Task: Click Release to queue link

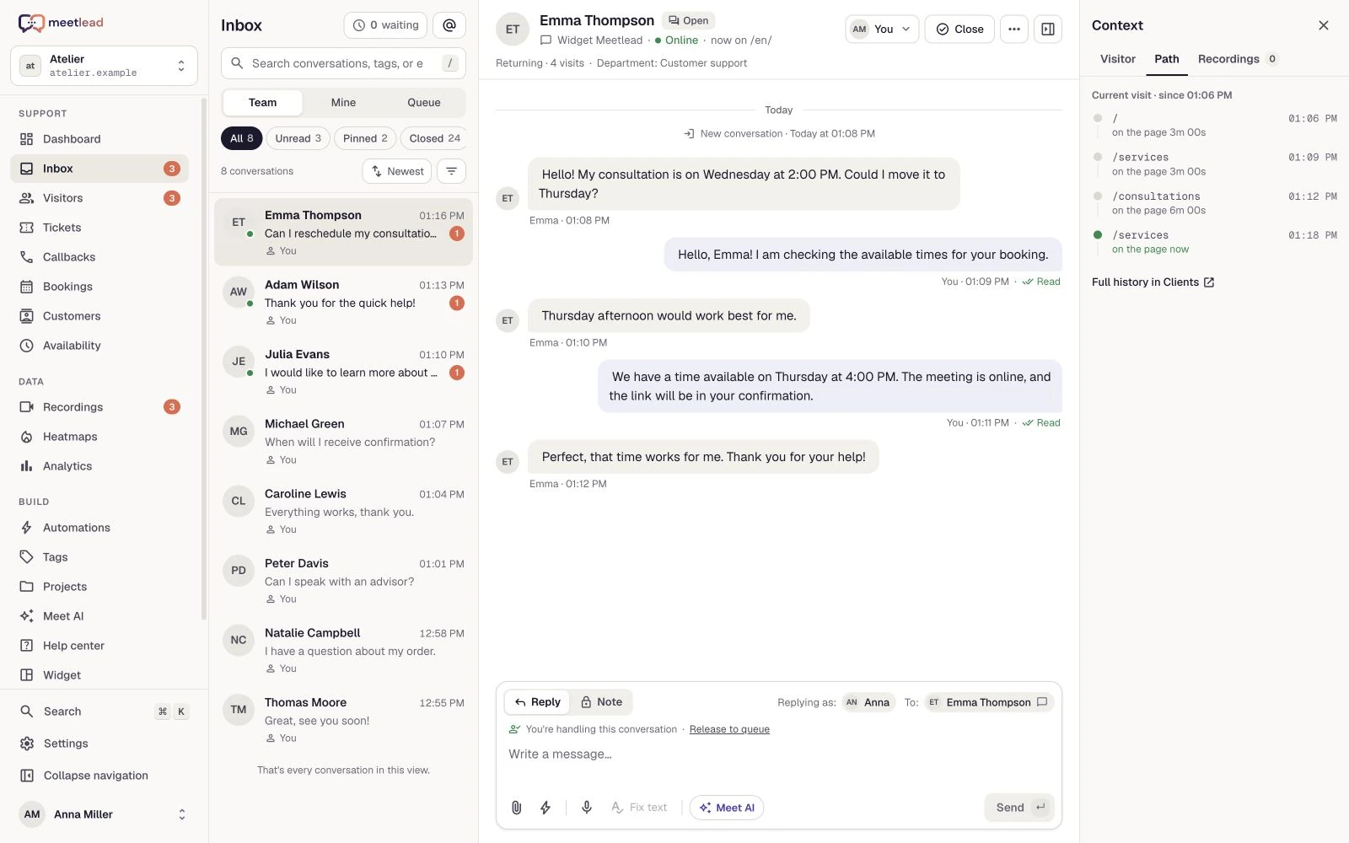Action: tap(729, 729)
